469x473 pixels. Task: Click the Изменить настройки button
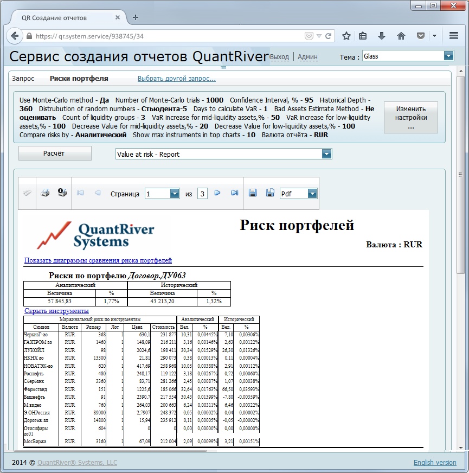pos(411,117)
